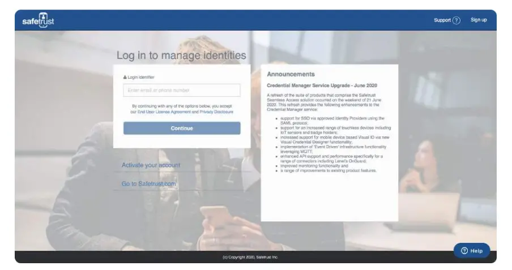Select the Announcements heading text
This screenshot has height=270, width=512.
(291, 74)
